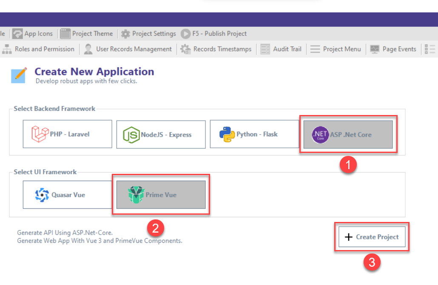
Task: Open Records Timestamps
Action: pyautogui.click(x=216, y=49)
